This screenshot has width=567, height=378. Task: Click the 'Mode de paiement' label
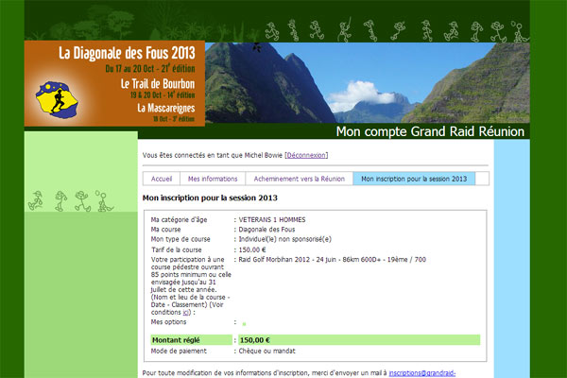point(179,351)
